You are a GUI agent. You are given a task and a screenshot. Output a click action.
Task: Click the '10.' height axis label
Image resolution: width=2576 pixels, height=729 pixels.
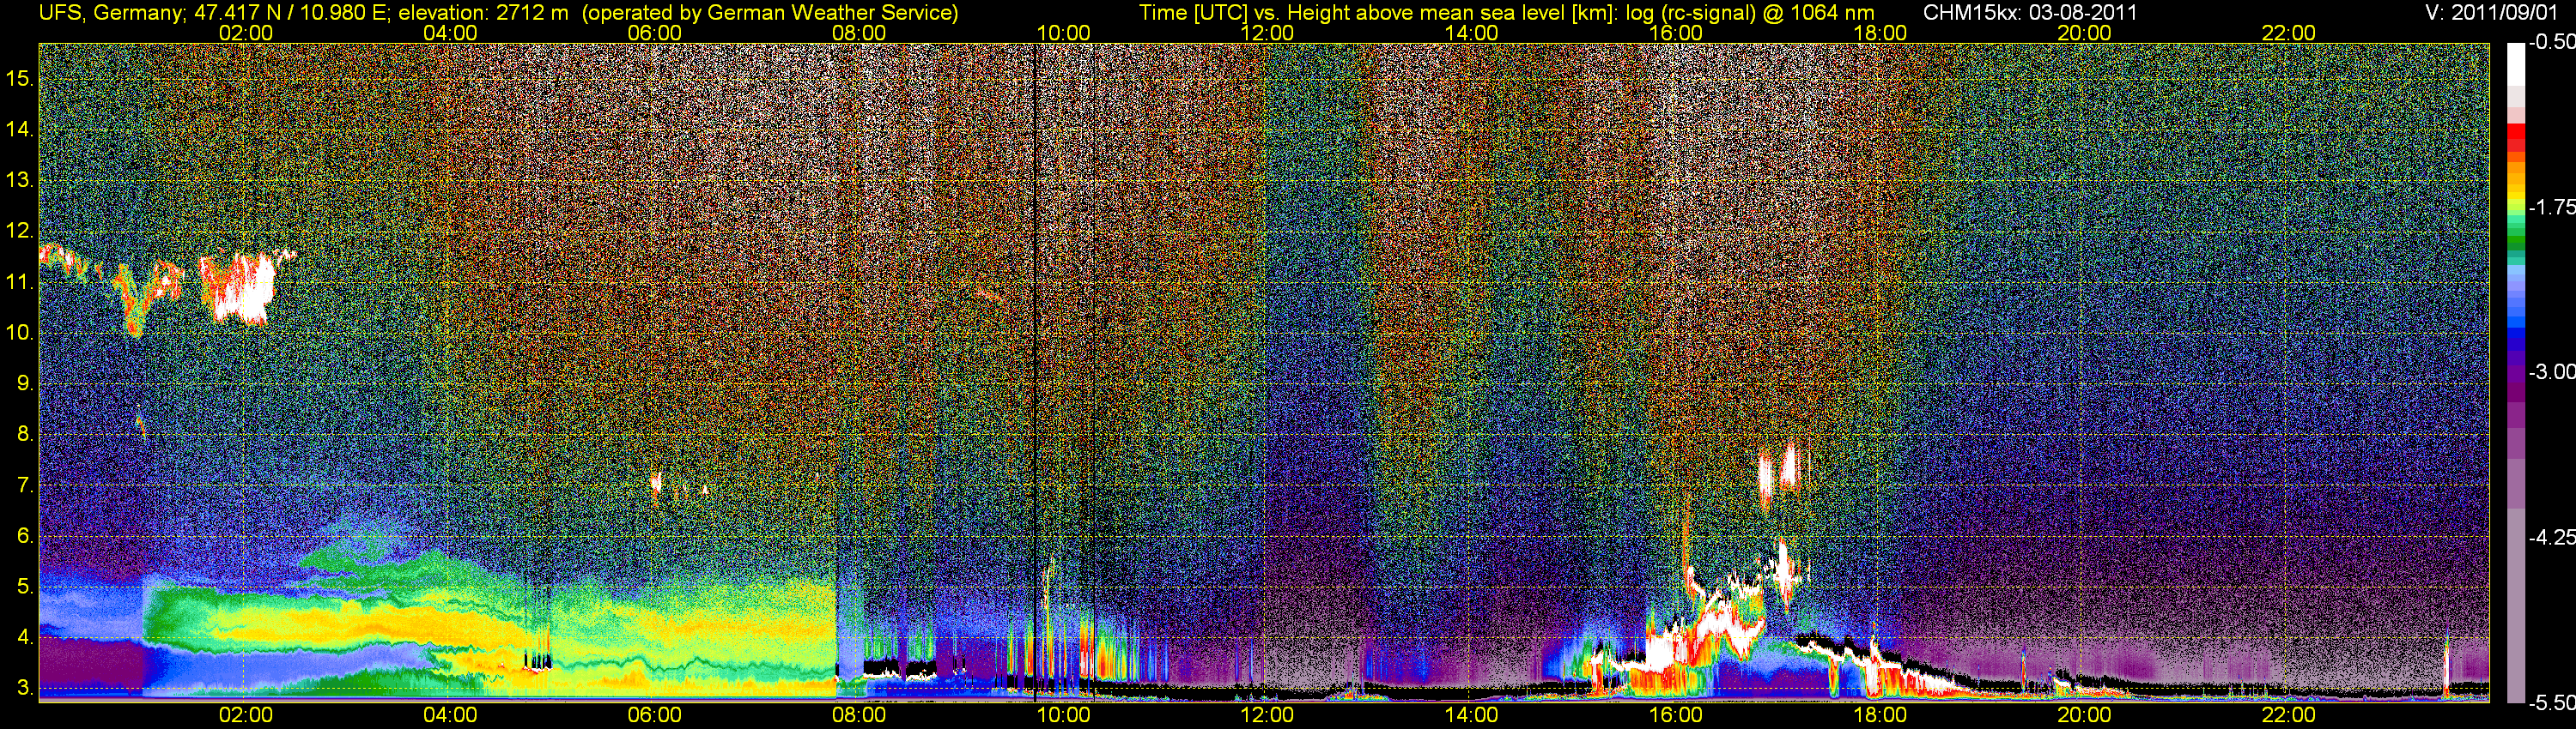coord(20,333)
